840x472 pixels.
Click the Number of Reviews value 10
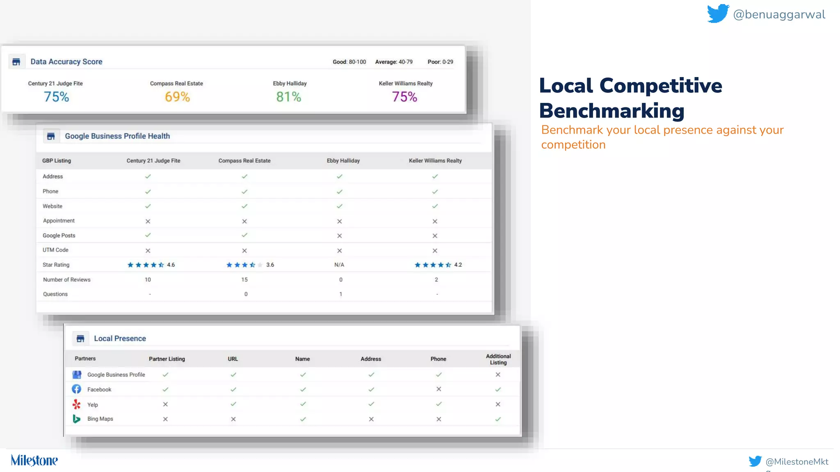tap(148, 280)
